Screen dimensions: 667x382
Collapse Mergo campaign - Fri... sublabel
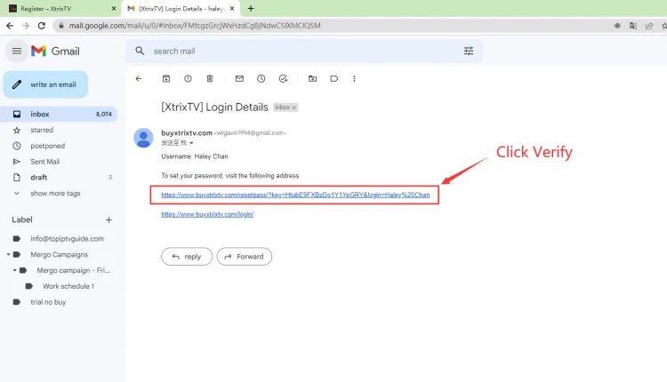tap(14, 270)
